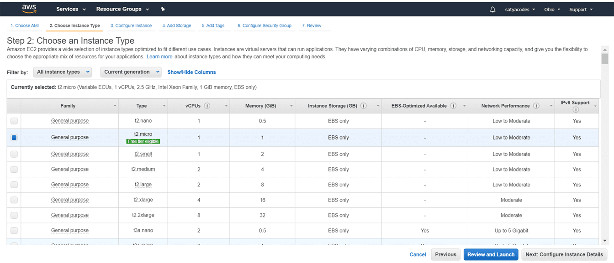The image size is (614, 263).
Task: Go to the 3. Configure Instance tab
Action: click(x=131, y=26)
